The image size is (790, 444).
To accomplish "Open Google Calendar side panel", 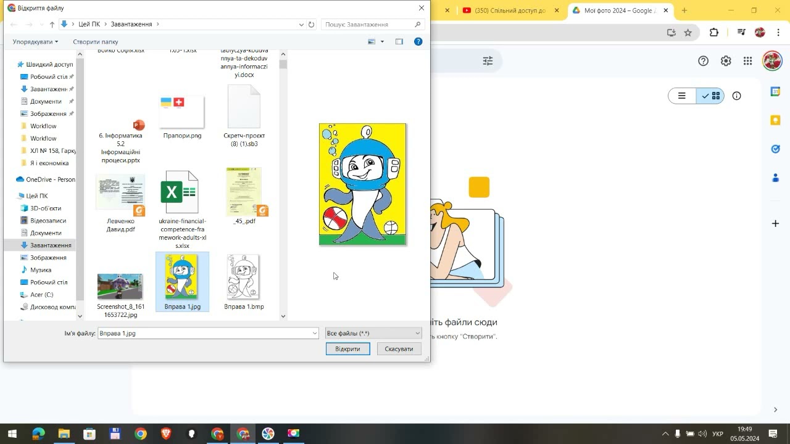I will 776,92.
